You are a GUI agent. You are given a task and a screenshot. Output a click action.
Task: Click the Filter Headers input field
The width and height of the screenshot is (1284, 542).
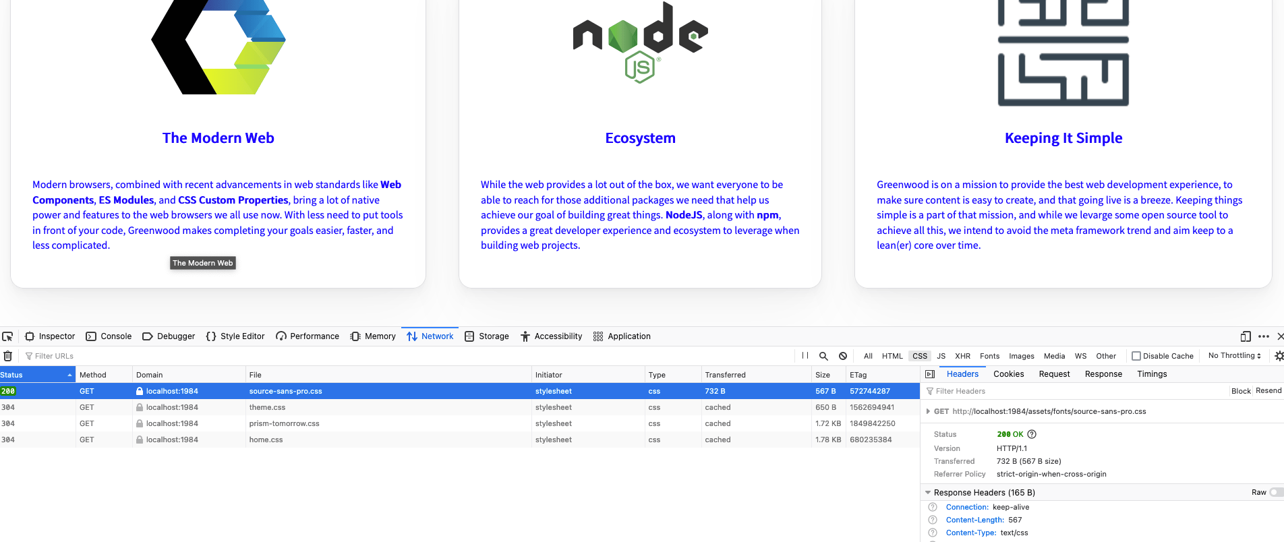coord(1076,391)
